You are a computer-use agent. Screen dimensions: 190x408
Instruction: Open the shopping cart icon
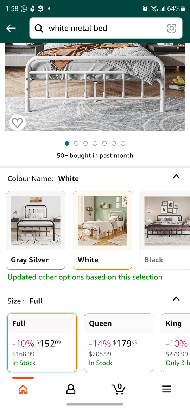119,389
